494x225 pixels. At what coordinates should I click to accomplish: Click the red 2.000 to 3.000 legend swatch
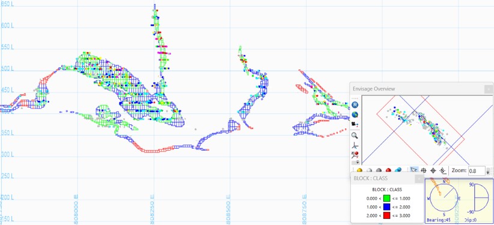tap(387, 215)
